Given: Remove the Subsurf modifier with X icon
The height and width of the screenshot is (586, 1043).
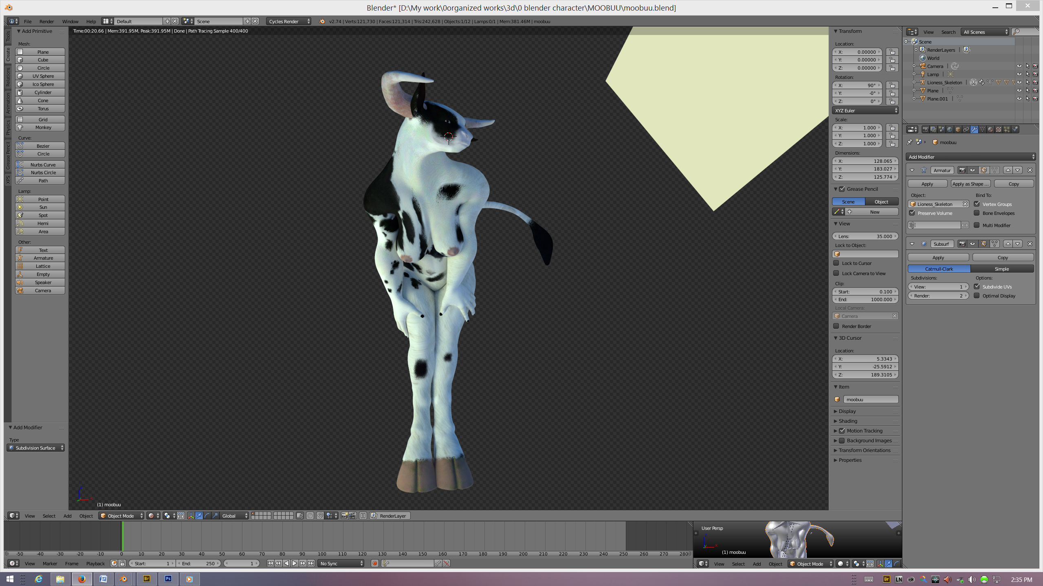Looking at the screenshot, I should (1030, 244).
